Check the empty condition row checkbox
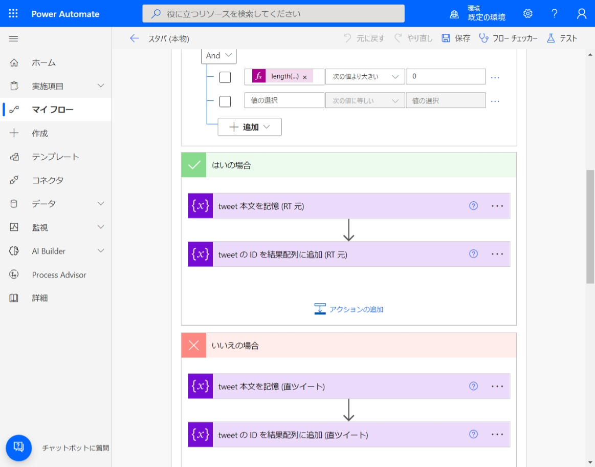 tap(225, 101)
